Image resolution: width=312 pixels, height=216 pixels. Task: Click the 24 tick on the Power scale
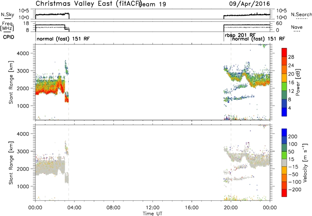pos(291,66)
